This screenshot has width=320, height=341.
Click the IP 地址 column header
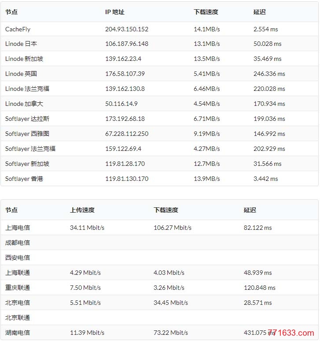(x=115, y=12)
